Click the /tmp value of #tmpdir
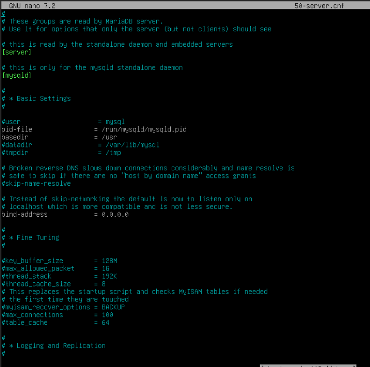Image resolution: width=370 pixels, height=367 pixels. [113, 153]
